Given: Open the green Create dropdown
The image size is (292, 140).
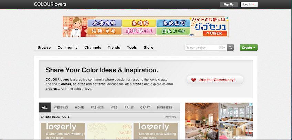Looking at the screenshot, I should (x=249, y=48).
